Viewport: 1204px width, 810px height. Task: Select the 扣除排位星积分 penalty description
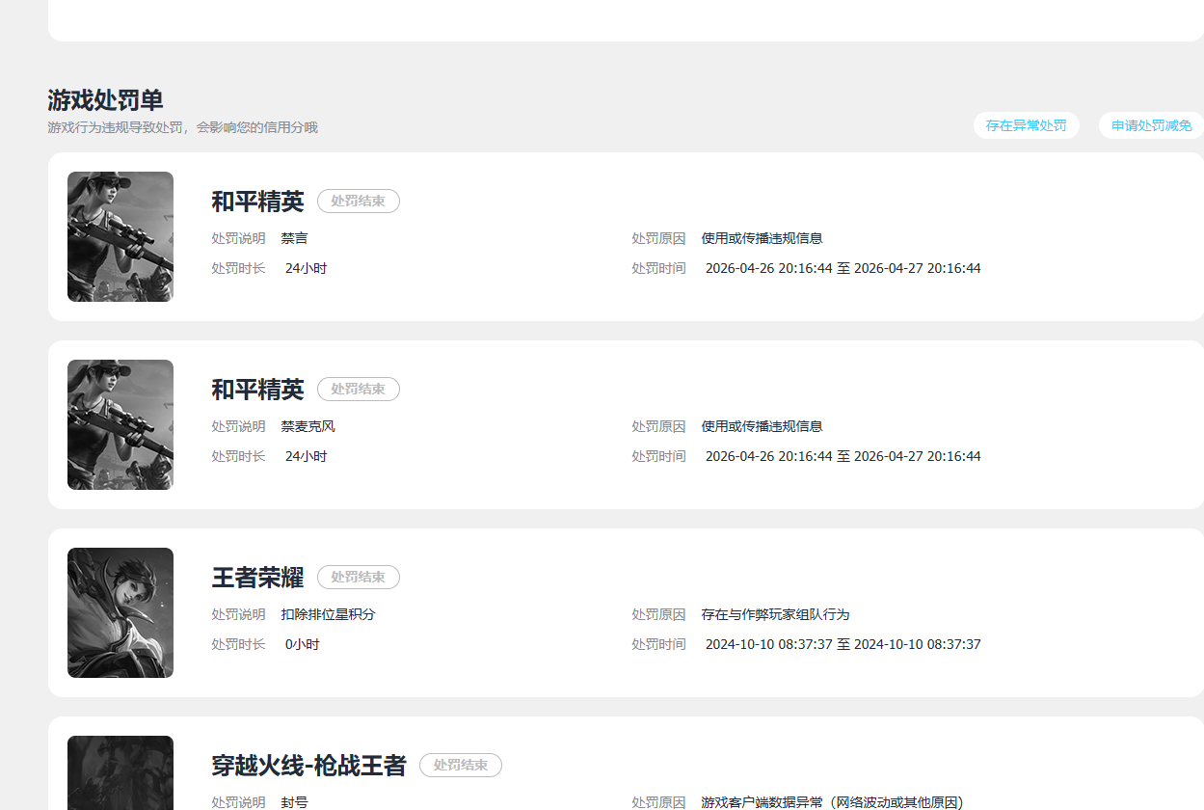pos(329,614)
